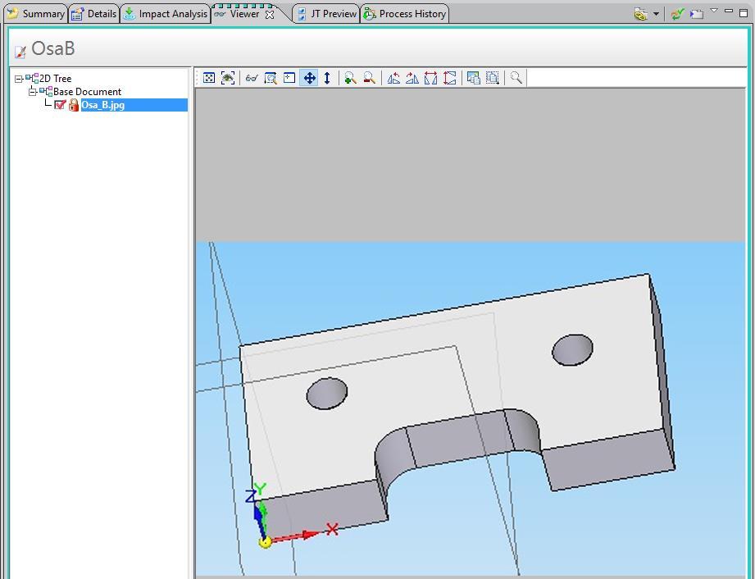Minimize the viewer panel
Image resolution: width=755 pixels, height=579 pixels.
(x=729, y=11)
